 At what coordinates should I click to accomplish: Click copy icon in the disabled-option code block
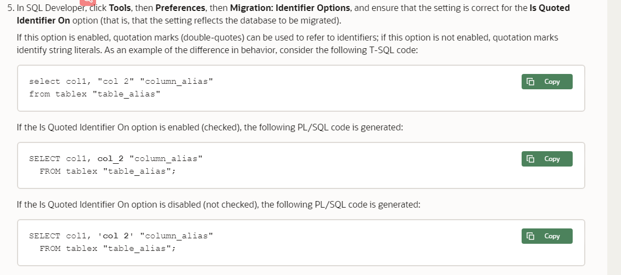[x=530, y=237]
